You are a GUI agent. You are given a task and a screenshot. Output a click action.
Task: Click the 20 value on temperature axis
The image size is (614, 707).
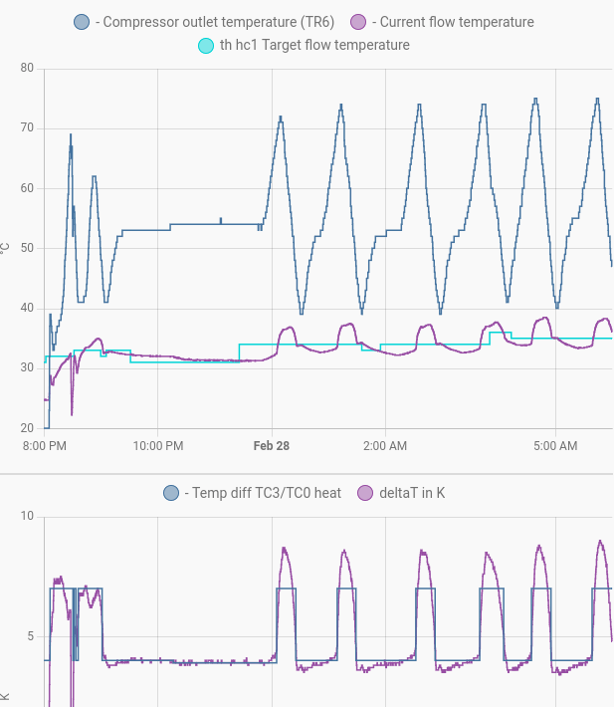(x=27, y=428)
